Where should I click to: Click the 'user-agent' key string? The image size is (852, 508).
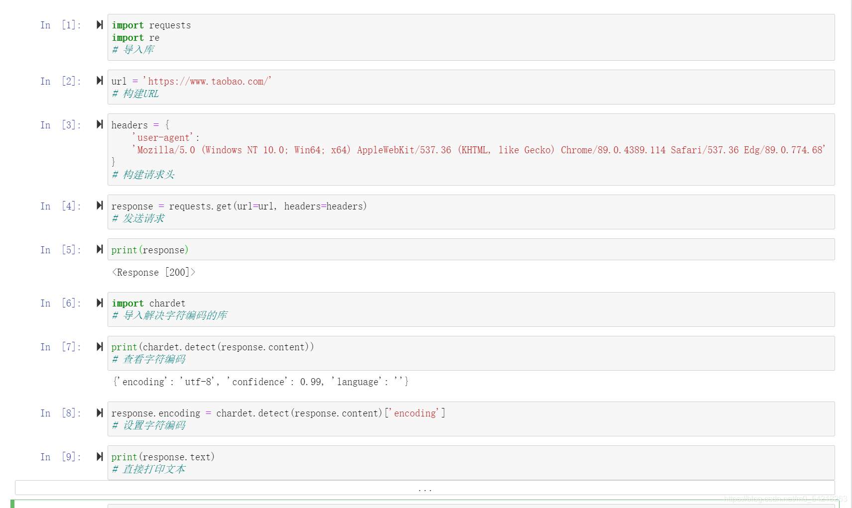tap(163, 137)
